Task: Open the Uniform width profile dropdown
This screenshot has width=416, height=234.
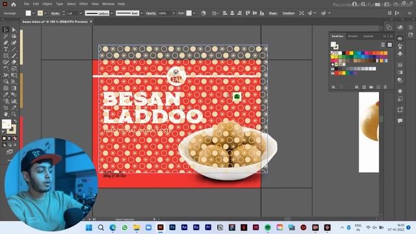Action: click(112, 13)
